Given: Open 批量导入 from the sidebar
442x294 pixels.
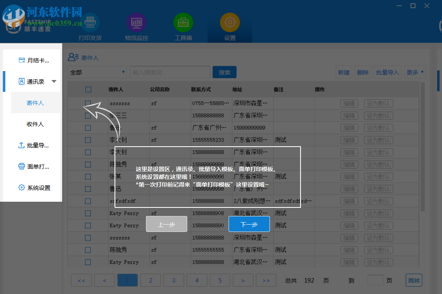Looking at the screenshot, I should click(35, 145).
